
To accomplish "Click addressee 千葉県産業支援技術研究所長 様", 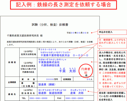I will tap(25, 36).
